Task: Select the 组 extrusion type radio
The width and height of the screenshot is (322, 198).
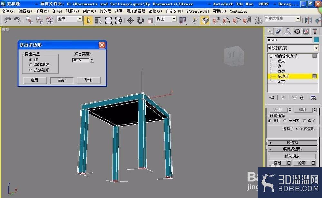Action: coord(30,60)
